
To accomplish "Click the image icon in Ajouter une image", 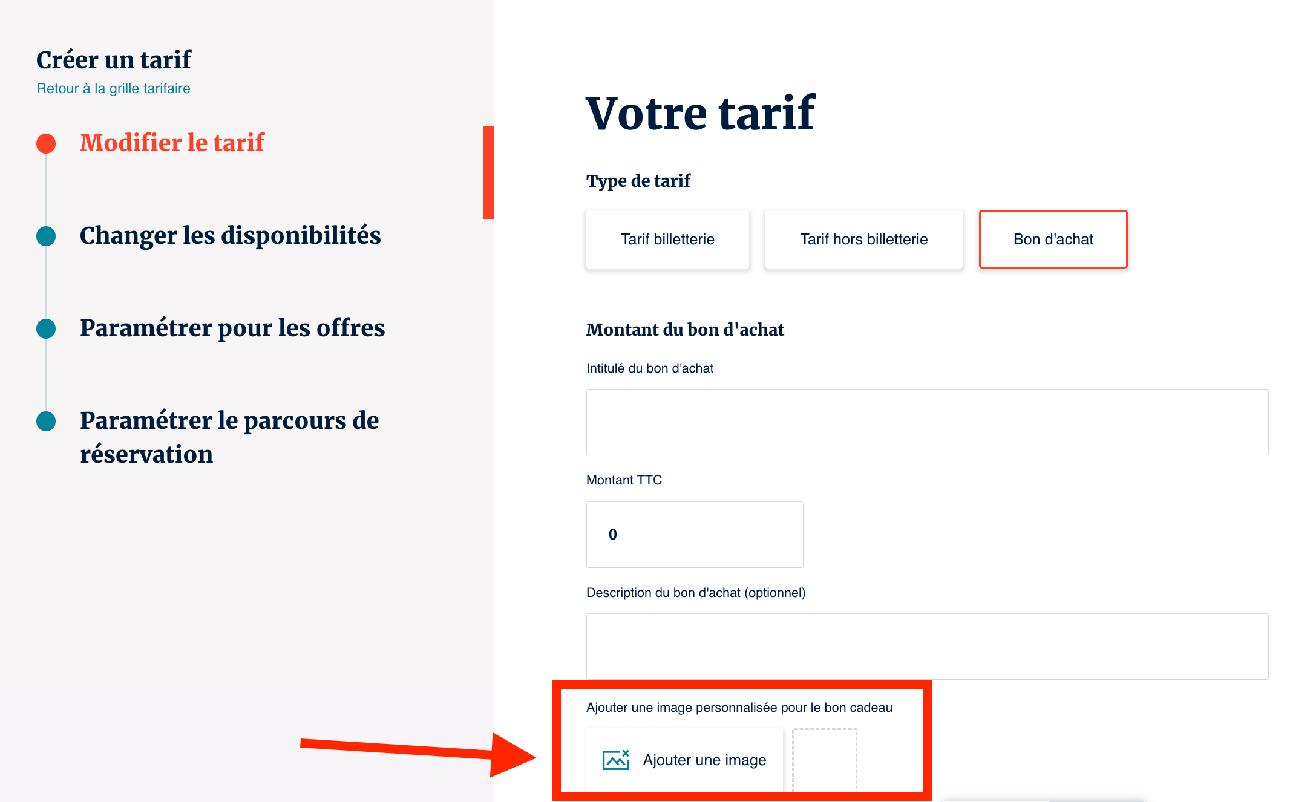I will click(615, 760).
